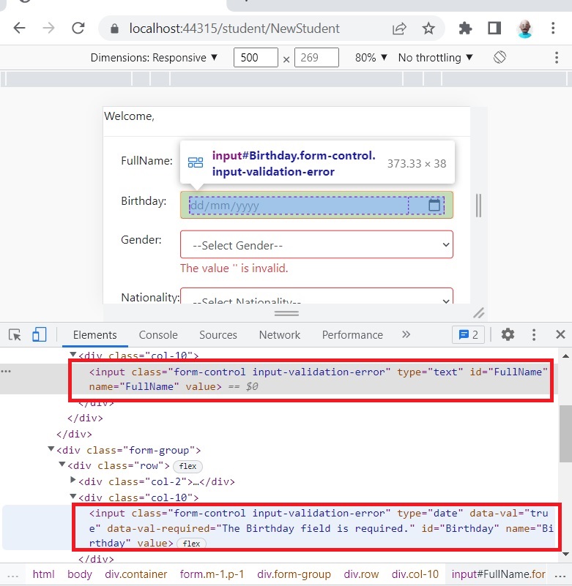Open the browser side panel icon
Viewport: 572px width, 586px height.
[494, 28]
